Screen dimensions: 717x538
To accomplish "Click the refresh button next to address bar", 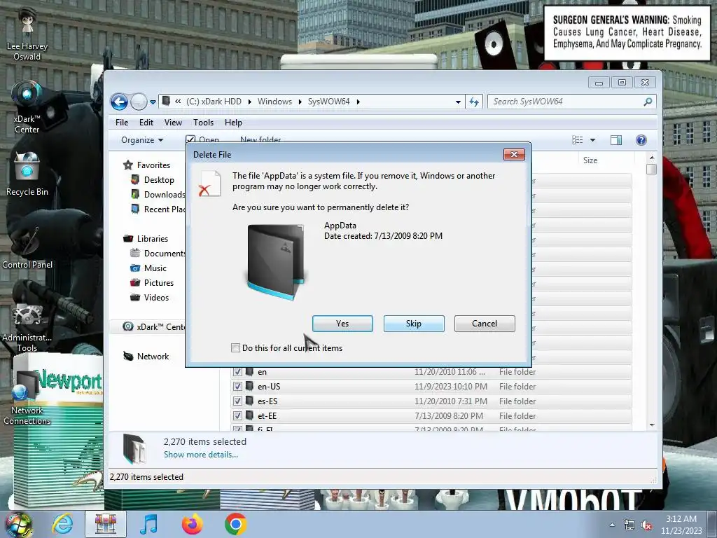I will click(x=474, y=102).
